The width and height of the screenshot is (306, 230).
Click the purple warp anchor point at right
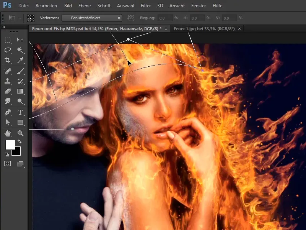coord(203,71)
